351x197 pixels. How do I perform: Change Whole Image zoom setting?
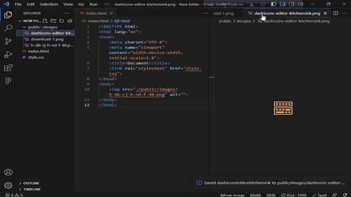click(x=232, y=195)
